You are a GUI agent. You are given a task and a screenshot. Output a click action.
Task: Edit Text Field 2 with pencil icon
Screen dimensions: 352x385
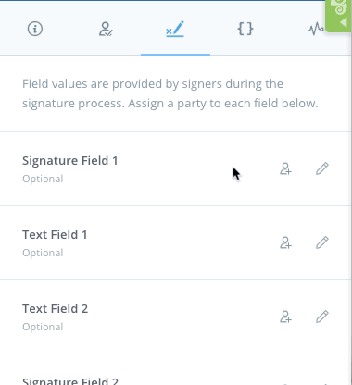pyautogui.click(x=322, y=317)
